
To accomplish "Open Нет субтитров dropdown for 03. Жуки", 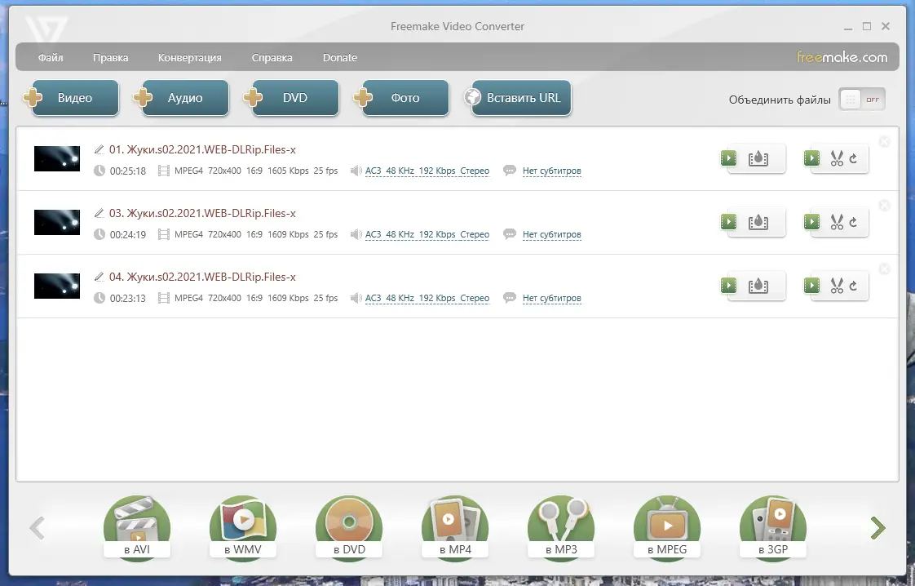I will point(551,234).
